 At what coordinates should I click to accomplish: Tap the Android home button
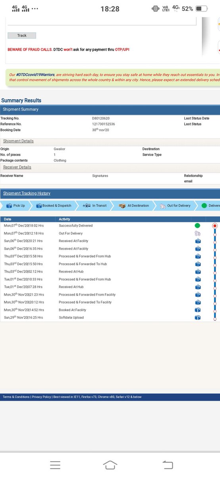click(x=110, y=465)
